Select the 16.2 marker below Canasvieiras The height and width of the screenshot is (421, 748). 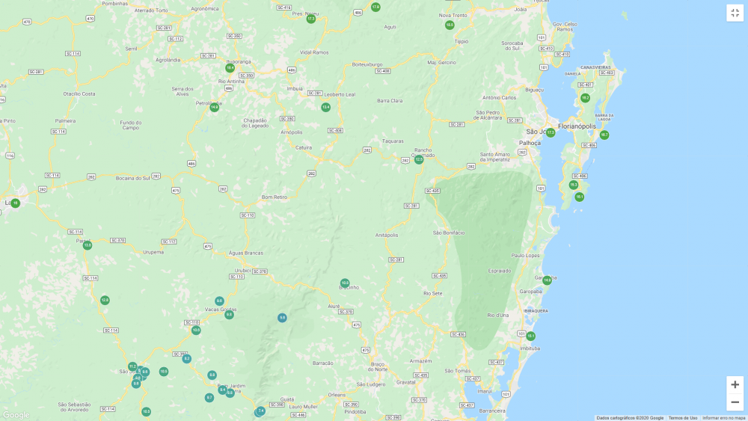(x=585, y=98)
